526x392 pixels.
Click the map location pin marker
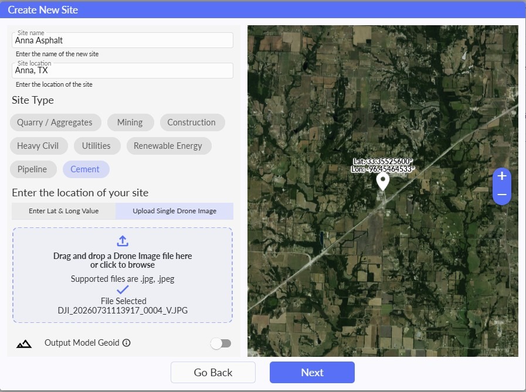click(x=383, y=182)
